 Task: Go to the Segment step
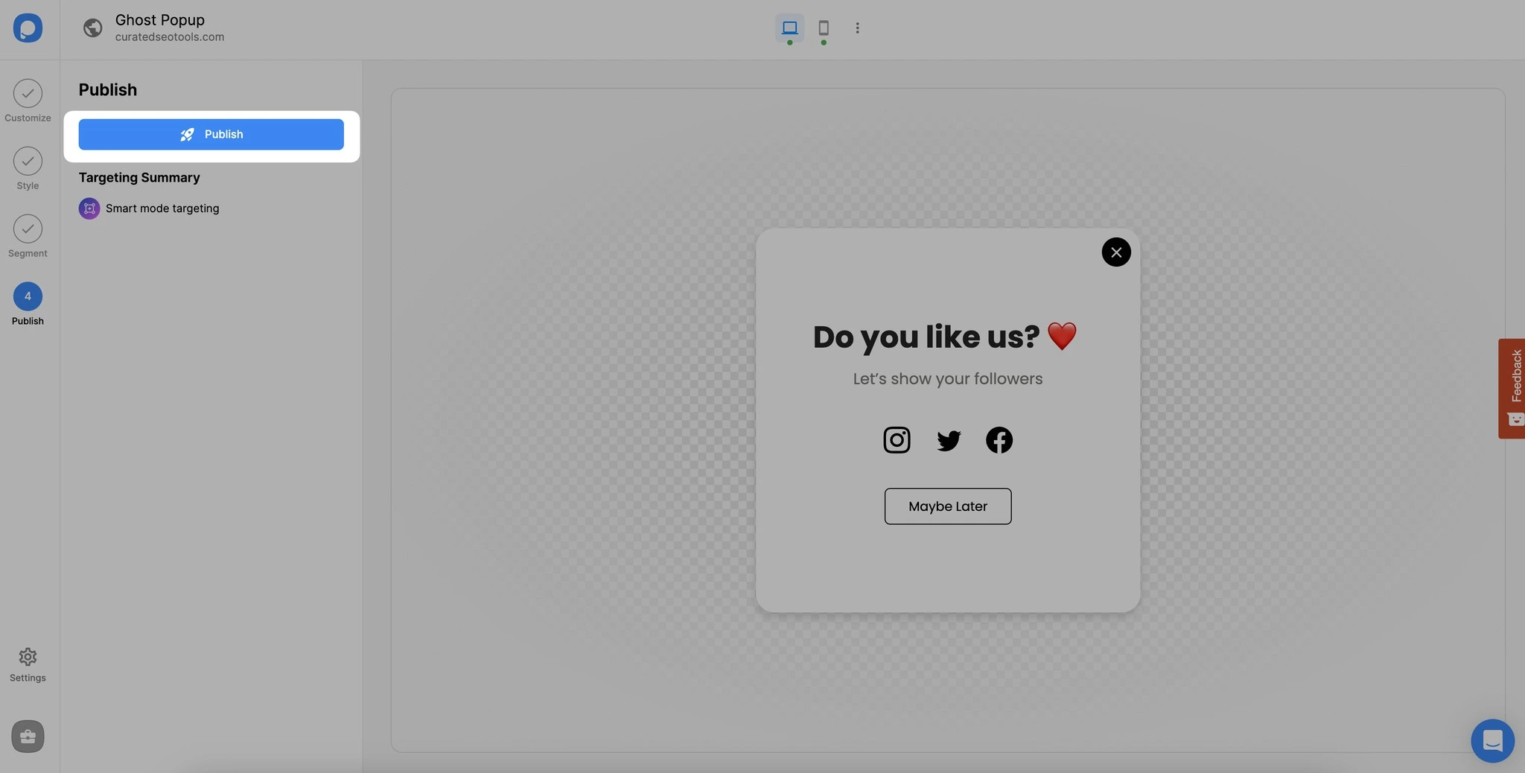28,237
